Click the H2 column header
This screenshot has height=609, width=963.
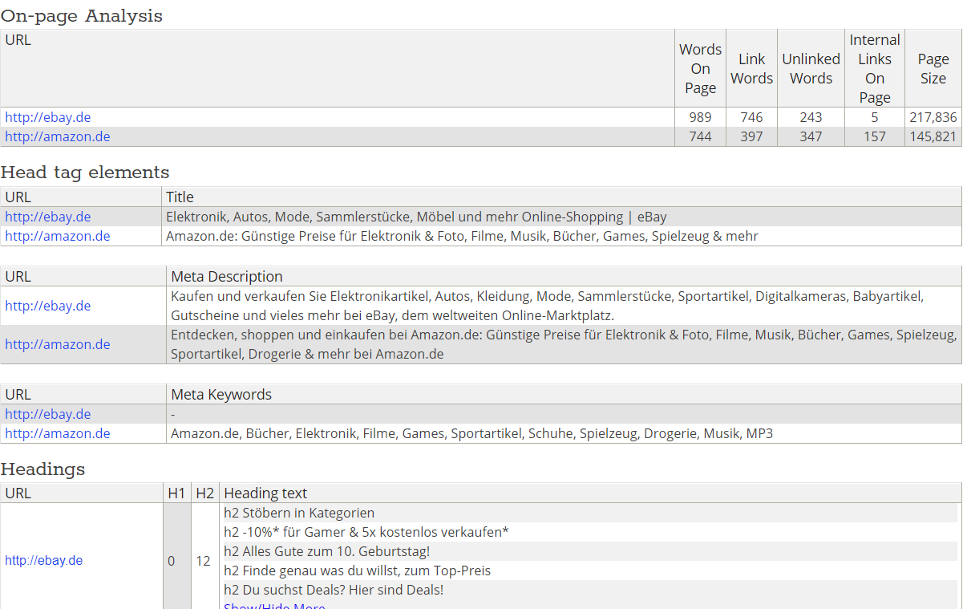[204, 493]
